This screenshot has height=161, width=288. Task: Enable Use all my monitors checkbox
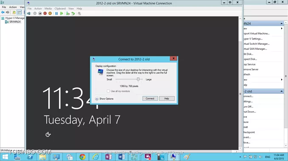108,91
